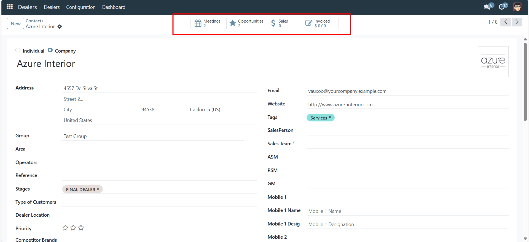Open the Configuration menu
The width and height of the screenshot is (529, 242).
[x=81, y=7]
